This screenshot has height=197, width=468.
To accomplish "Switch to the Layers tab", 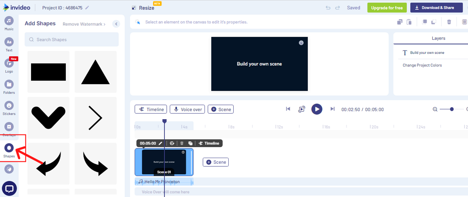I will coord(438,38).
